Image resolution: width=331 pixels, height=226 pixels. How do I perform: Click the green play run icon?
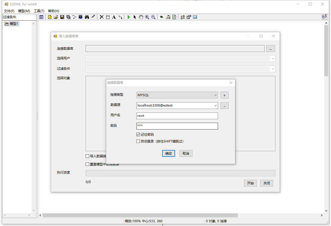[129, 17]
